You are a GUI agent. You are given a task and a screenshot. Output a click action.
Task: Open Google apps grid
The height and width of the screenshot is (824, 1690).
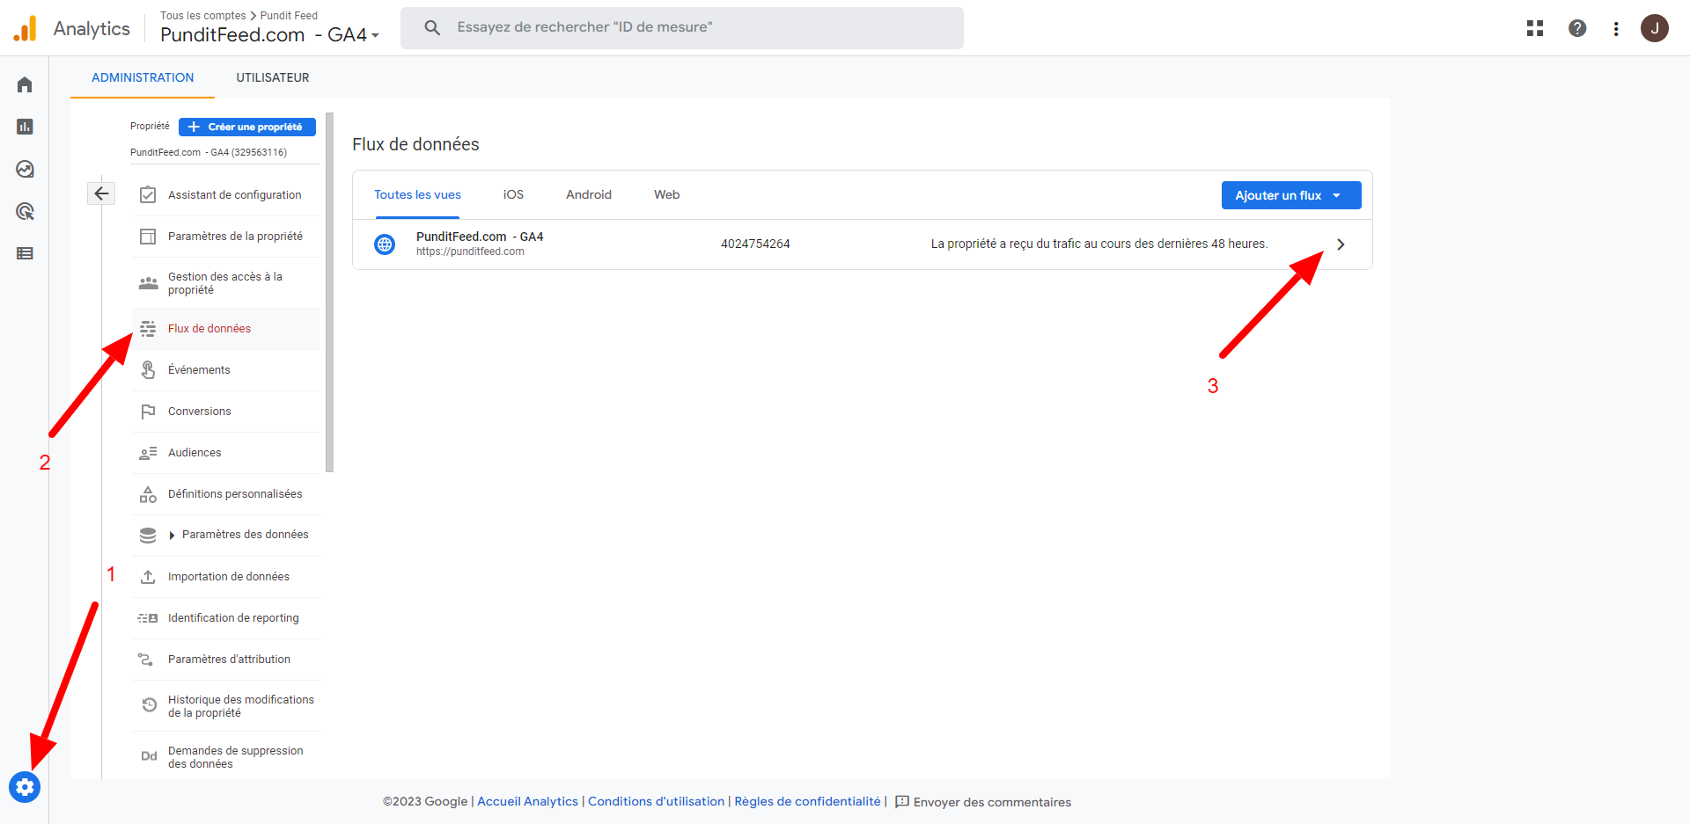click(1535, 28)
